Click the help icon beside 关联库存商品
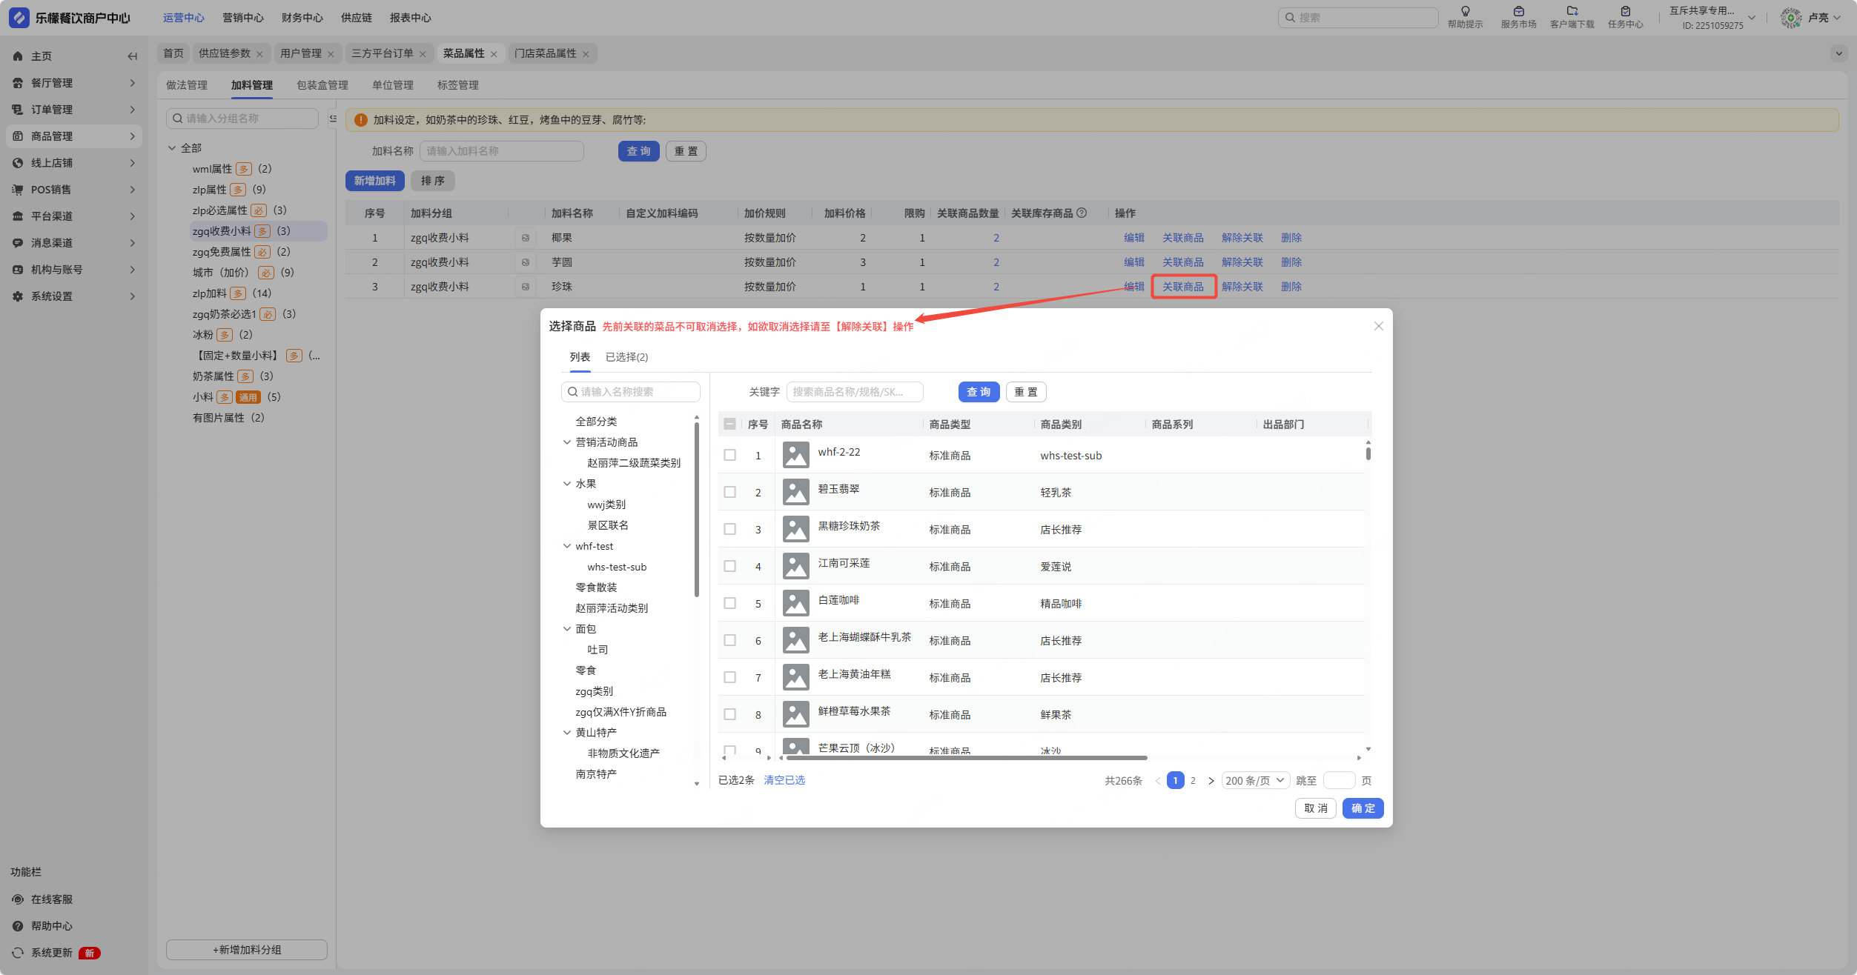Screen dimensions: 1857x975 1082,213
